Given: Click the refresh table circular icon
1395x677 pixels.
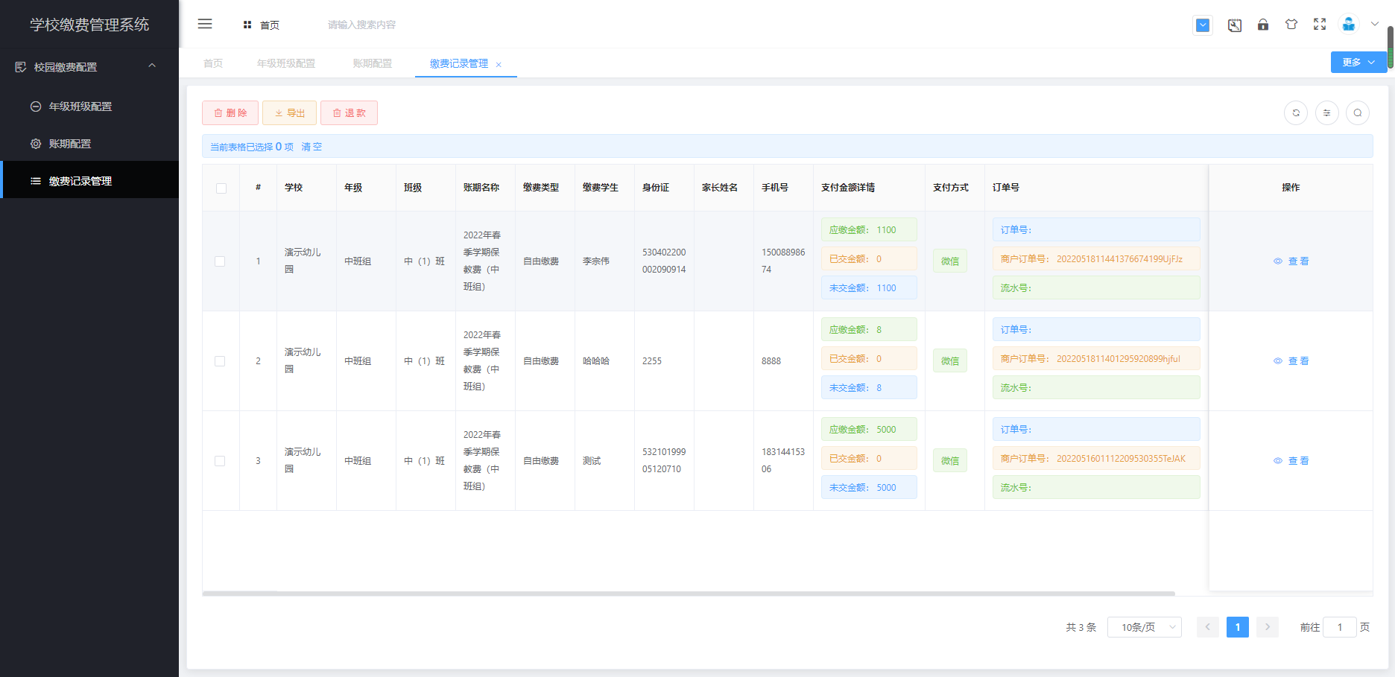Looking at the screenshot, I should (x=1296, y=113).
